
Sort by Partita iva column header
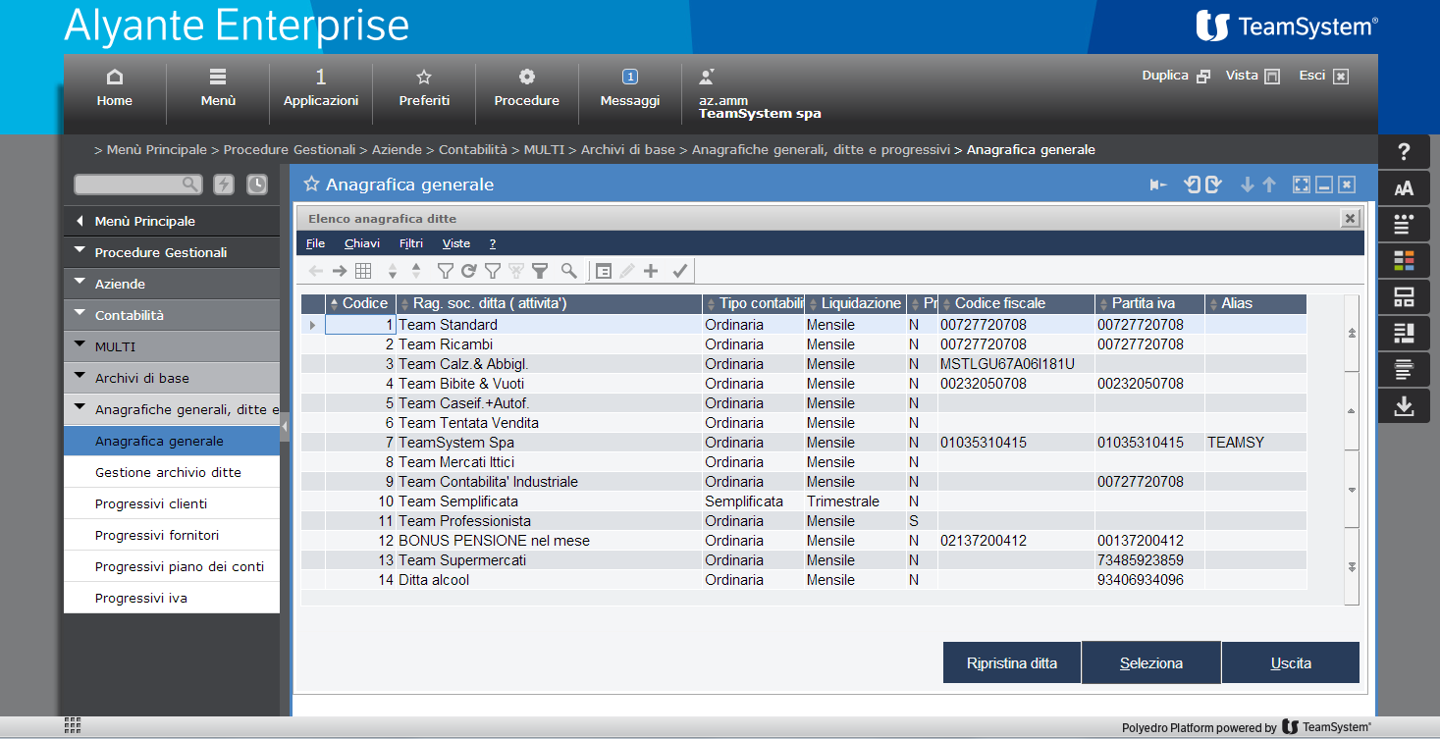point(1150,304)
